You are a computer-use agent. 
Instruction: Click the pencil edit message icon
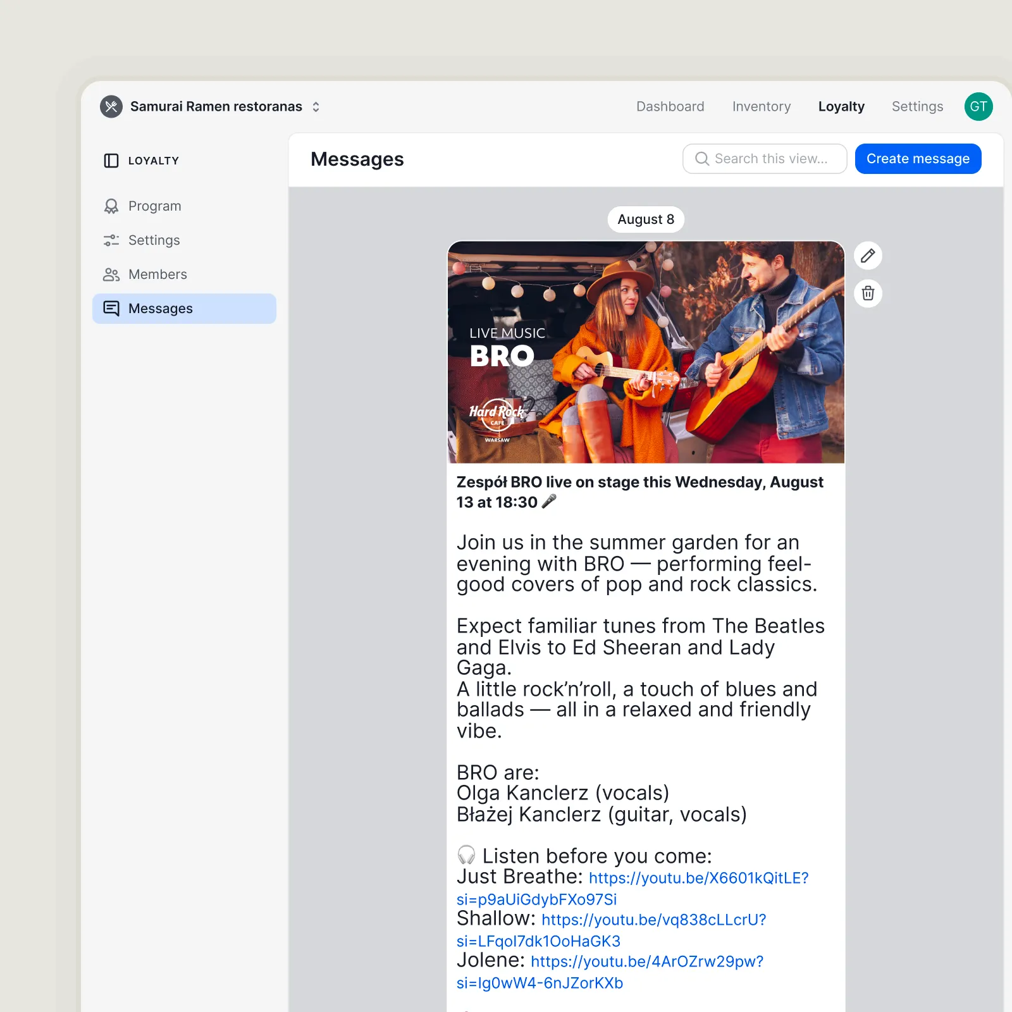(868, 256)
